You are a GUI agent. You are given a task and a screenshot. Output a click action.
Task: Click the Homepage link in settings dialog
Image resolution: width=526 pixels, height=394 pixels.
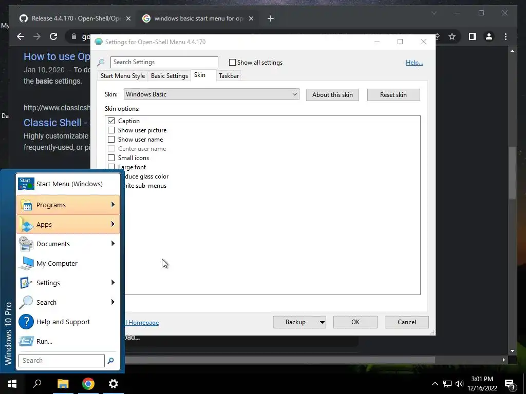[142, 323]
